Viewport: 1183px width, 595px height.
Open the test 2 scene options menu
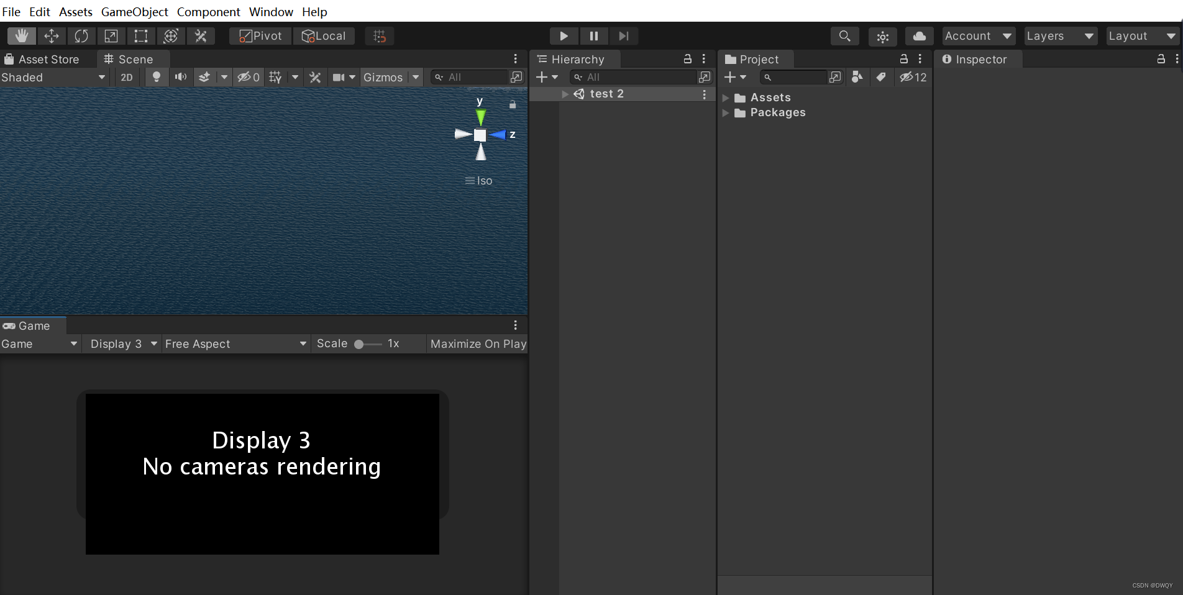704,94
